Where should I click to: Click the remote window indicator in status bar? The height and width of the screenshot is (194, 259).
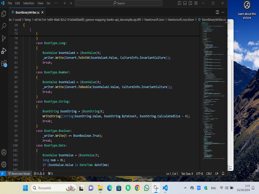point(2,174)
